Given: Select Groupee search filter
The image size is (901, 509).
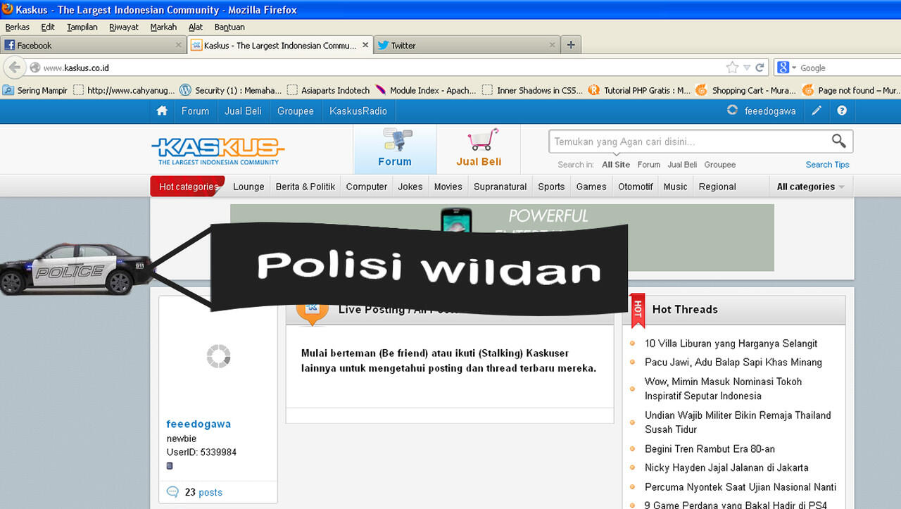Looking at the screenshot, I should click(x=719, y=165).
